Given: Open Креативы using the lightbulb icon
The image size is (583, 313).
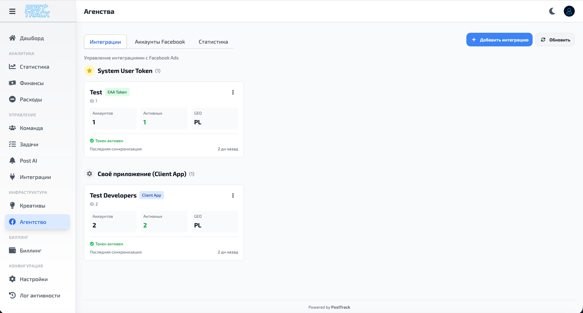Looking at the screenshot, I should pyautogui.click(x=12, y=205).
